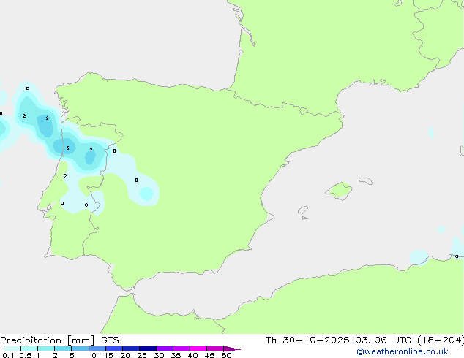The image size is (464, 358).
Task: Click the '45' legend scale label
Action: tap(209, 355)
